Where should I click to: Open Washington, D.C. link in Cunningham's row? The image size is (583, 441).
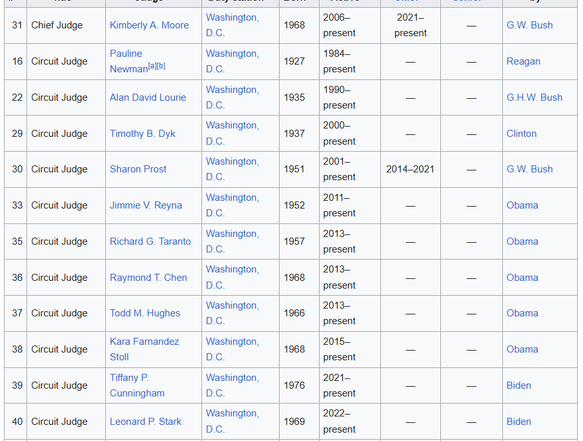pos(232,385)
